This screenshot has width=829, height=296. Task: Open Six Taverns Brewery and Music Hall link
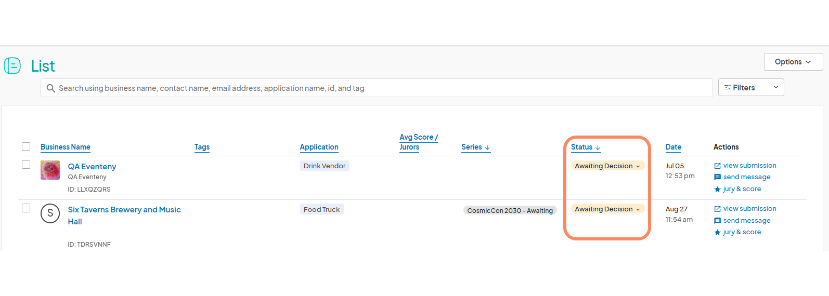click(124, 216)
